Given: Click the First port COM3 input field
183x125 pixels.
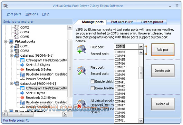Looking at the screenshot, I should (x=126, y=47).
